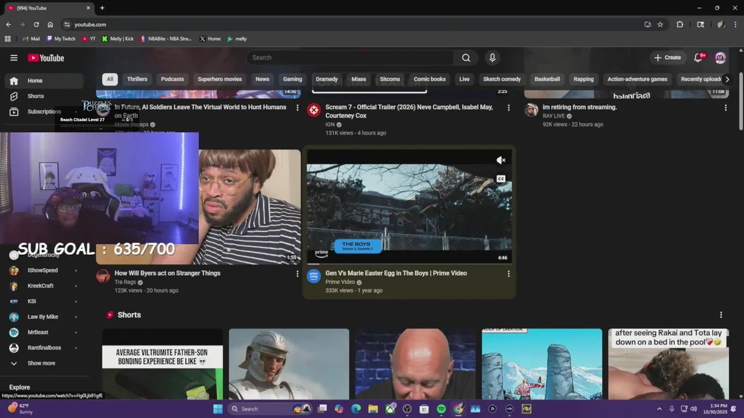Image resolution: width=744 pixels, height=418 pixels.
Task: Start voice search with microphone icon
Action: click(x=492, y=57)
